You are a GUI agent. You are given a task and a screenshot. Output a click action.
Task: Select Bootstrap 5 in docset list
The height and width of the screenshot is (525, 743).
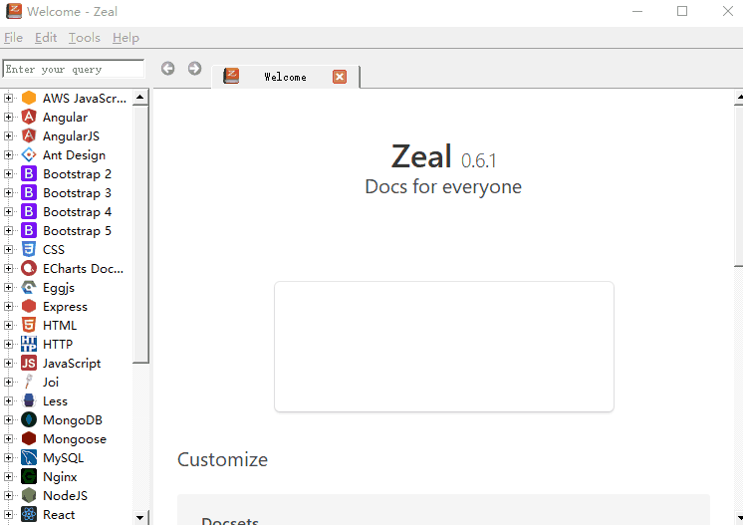coord(78,231)
